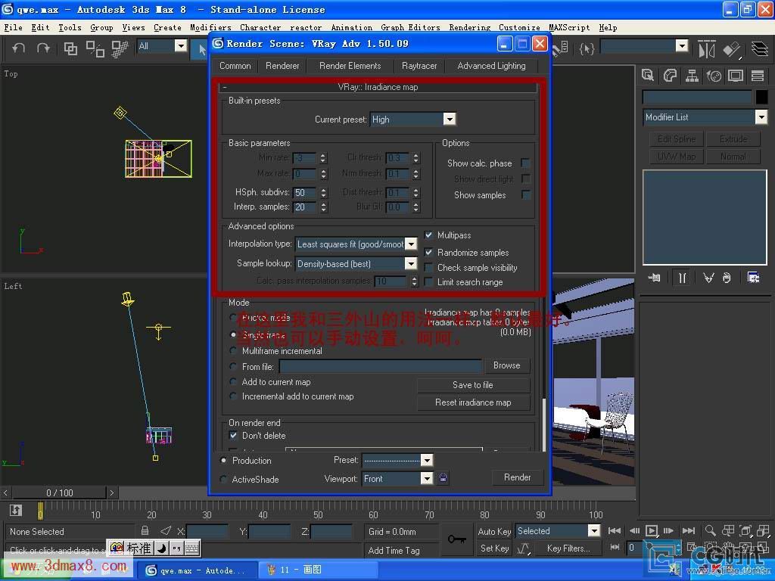The height and width of the screenshot is (581, 775).
Task: Click Make Unique icon in modifier stack
Action: click(x=708, y=278)
